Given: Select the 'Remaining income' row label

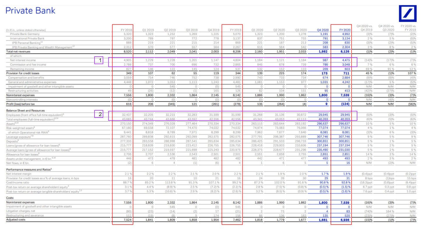Looking at the screenshot, I should (x=22, y=69).
